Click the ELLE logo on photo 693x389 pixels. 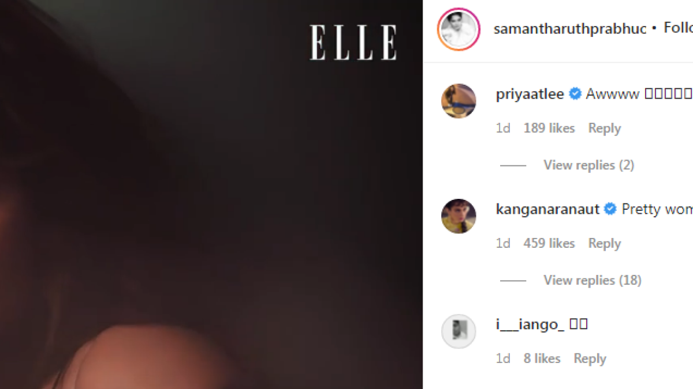[x=353, y=43]
